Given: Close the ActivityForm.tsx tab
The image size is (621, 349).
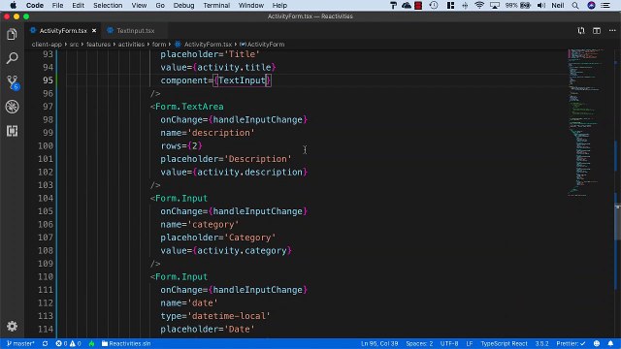Looking at the screenshot, I should (94, 30).
